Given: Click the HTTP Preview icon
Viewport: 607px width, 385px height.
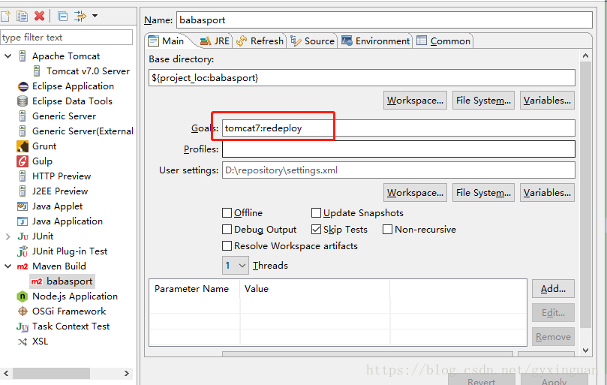Looking at the screenshot, I should tap(23, 176).
